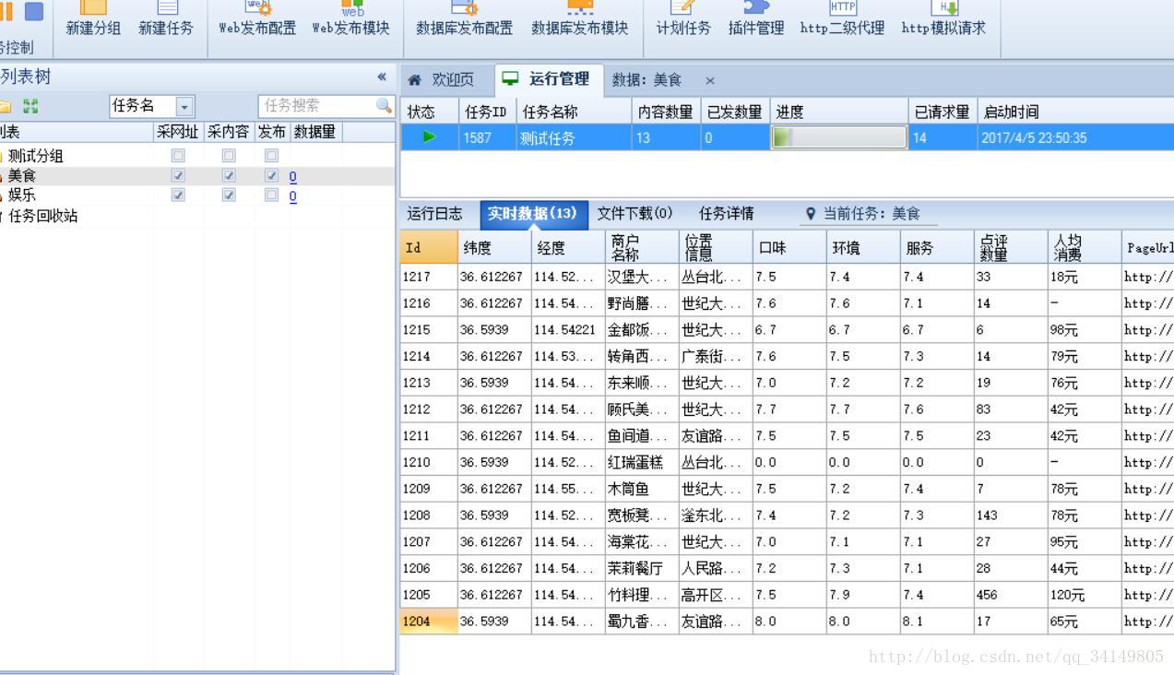Select the row with Id 1217
This screenshot has height=675, width=1174.
[x=787, y=277]
